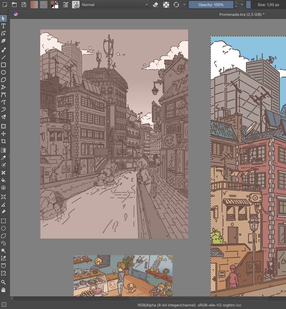Viewport: 286px width, 309px height.
Task: Click the Save document button
Action: point(24,5)
